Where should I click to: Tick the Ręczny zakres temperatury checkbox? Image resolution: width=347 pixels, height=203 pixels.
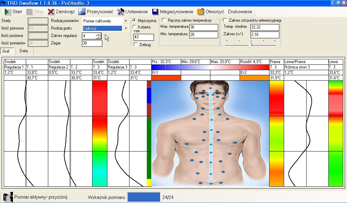coord(164,20)
